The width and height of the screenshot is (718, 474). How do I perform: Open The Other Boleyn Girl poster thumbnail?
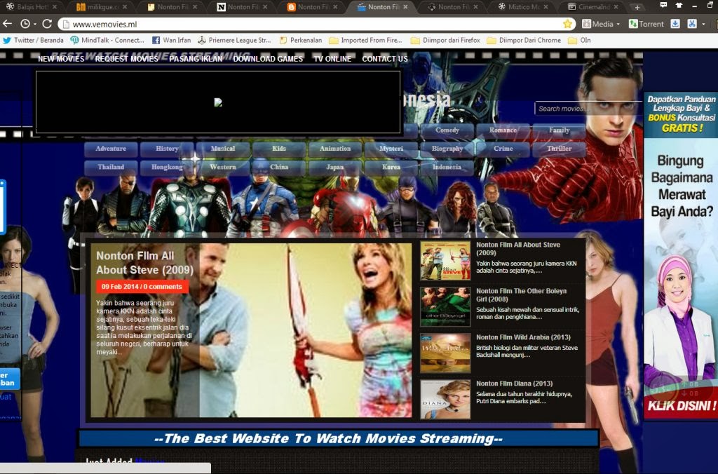pos(445,307)
